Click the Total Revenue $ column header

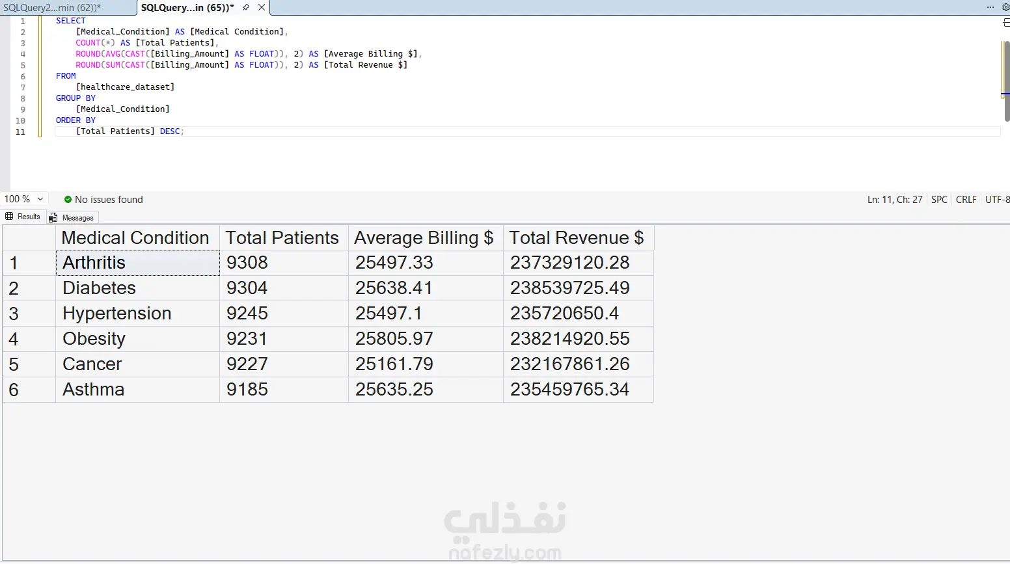[578, 238]
